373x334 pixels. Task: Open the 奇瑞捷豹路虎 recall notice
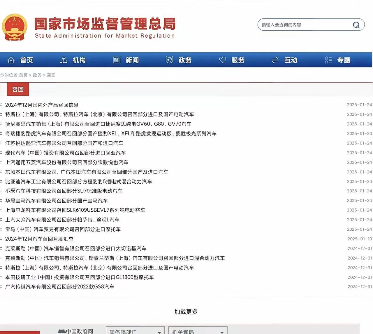[x=111, y=134]
